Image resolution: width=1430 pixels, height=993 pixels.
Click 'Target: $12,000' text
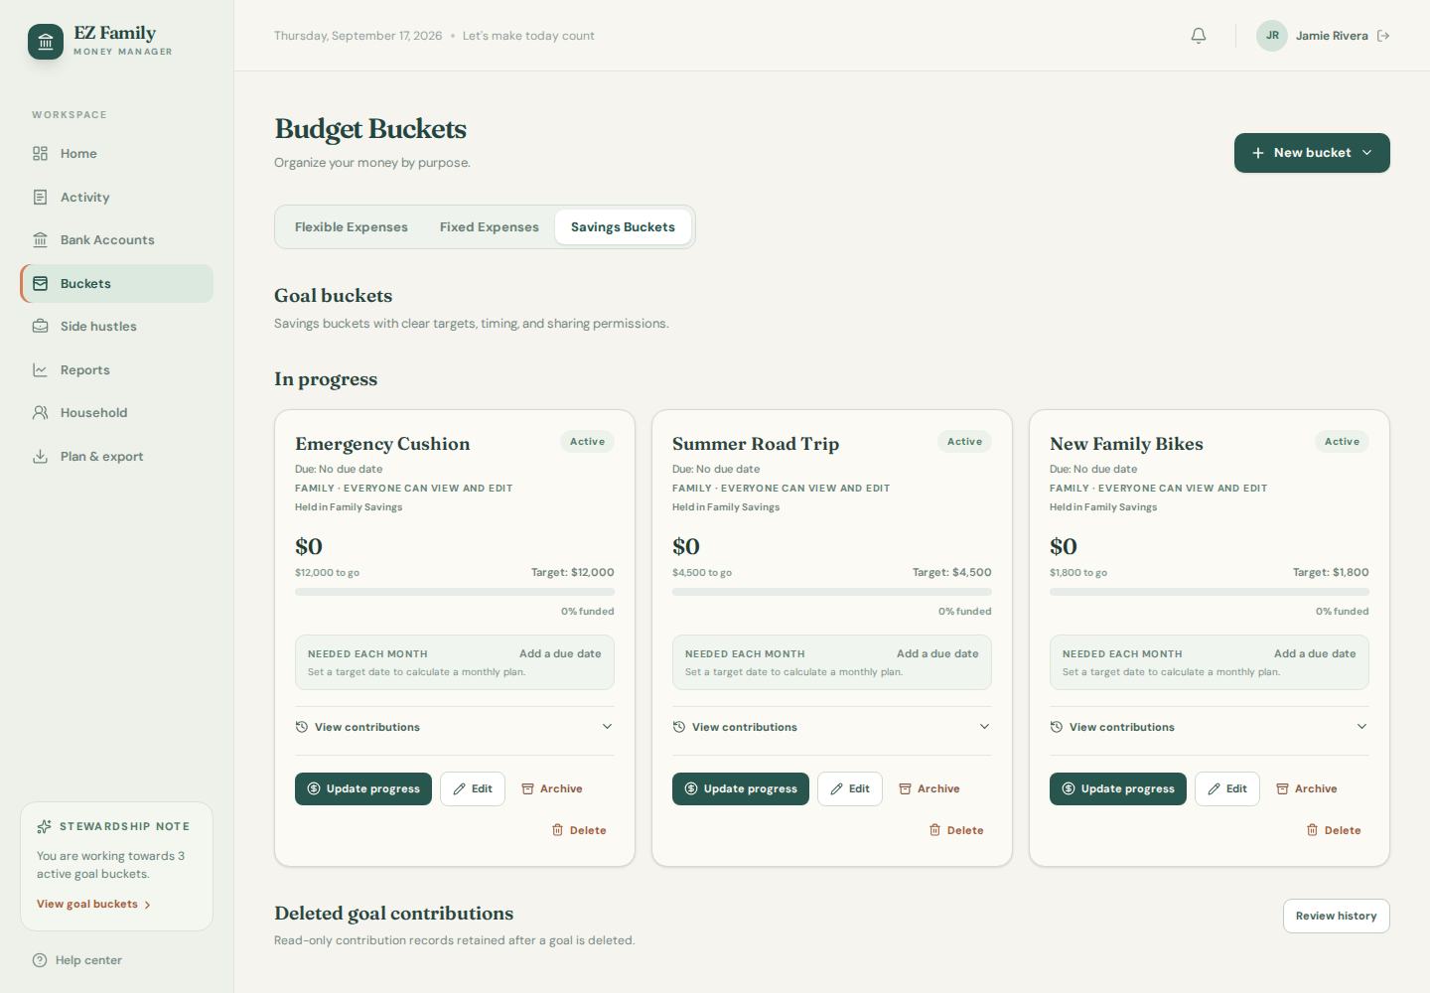tap(573, 572)
